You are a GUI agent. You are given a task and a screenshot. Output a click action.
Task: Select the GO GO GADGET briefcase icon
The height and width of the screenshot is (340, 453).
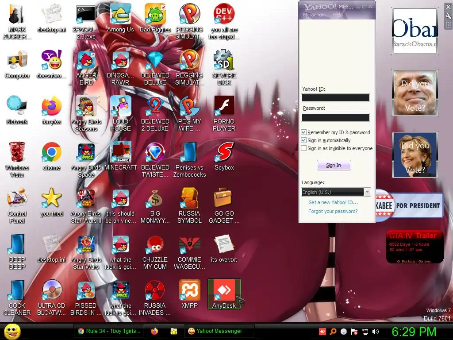click(224, 205)
